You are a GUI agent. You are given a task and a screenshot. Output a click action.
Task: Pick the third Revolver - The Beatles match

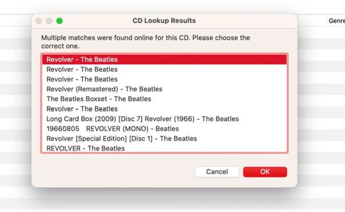click(82, 79)
